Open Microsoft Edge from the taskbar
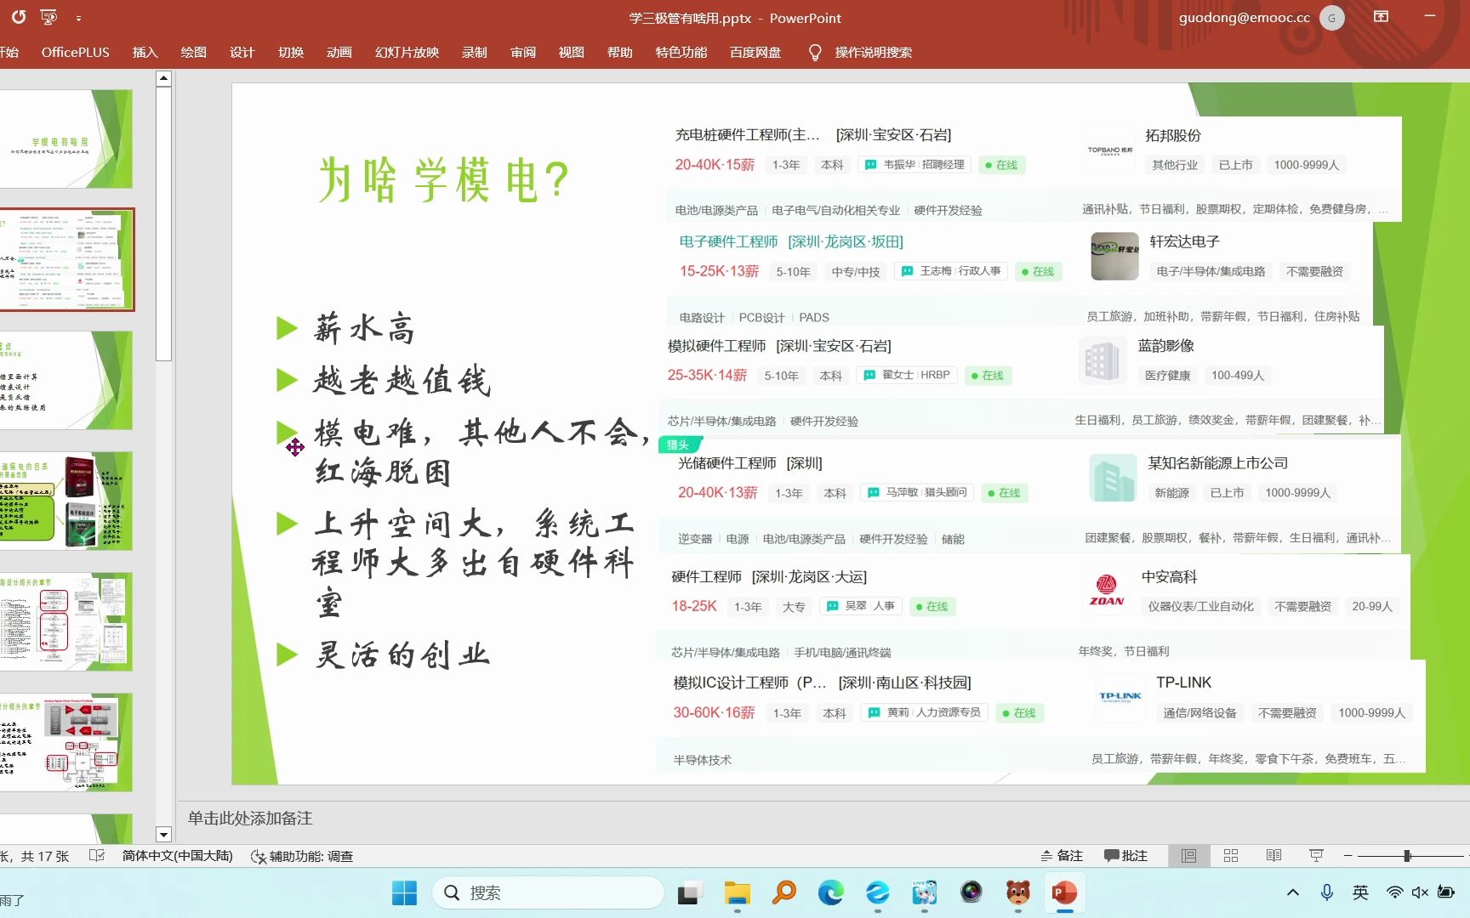Image resolution: width=1470 pixels, height=918 pixels. (830, 892)
